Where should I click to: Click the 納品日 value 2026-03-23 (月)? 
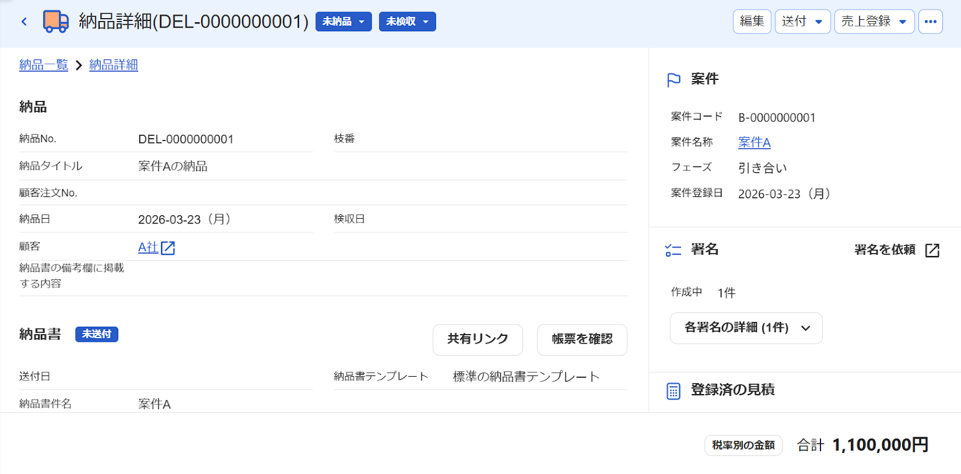(185, 219)
